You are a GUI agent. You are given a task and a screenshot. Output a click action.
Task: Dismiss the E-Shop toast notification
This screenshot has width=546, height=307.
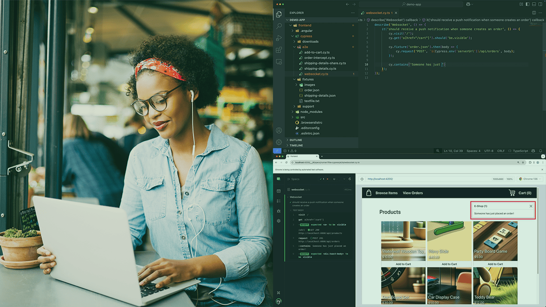[531, 206]
